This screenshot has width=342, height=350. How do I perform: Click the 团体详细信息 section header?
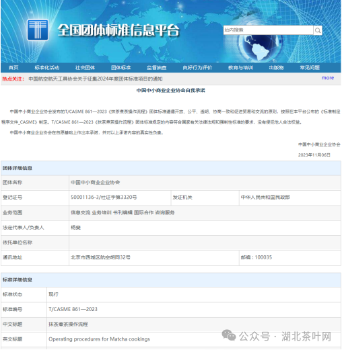coord(171,168)
